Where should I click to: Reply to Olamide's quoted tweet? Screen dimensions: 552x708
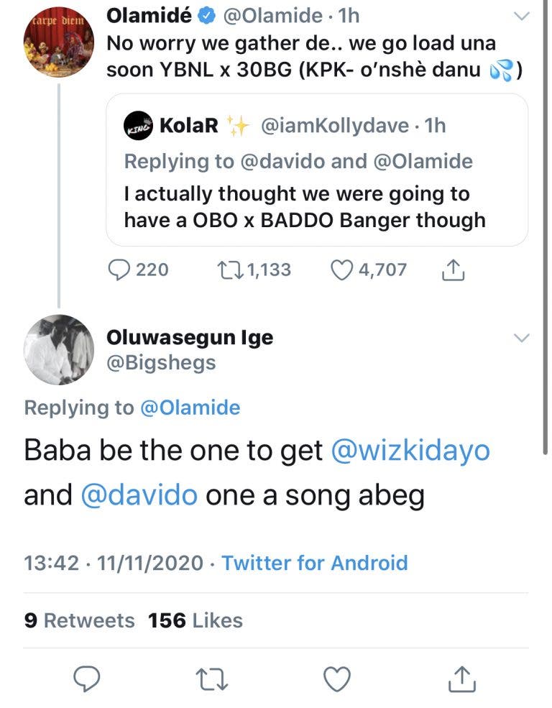pyautogui.click(x=117, y=270)
